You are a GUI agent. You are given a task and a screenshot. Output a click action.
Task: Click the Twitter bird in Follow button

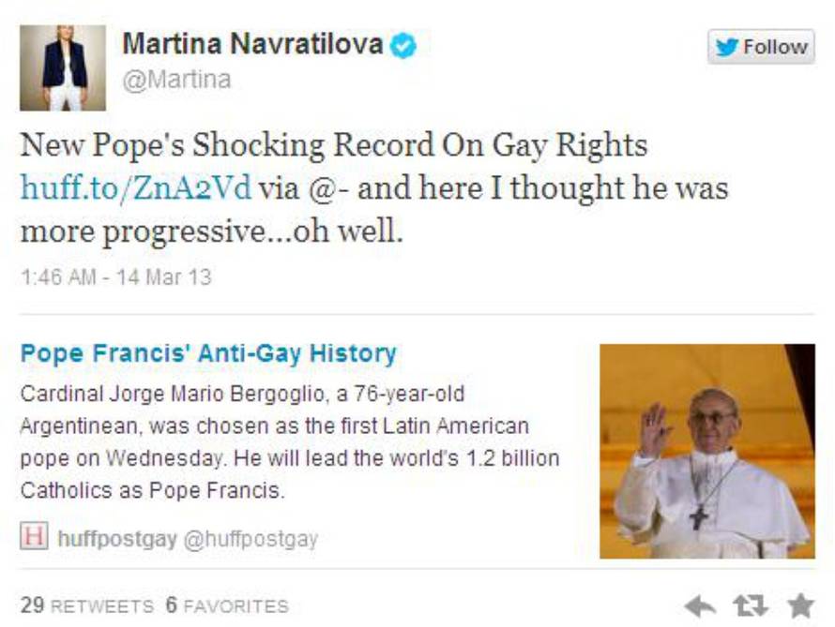[727, 47]
